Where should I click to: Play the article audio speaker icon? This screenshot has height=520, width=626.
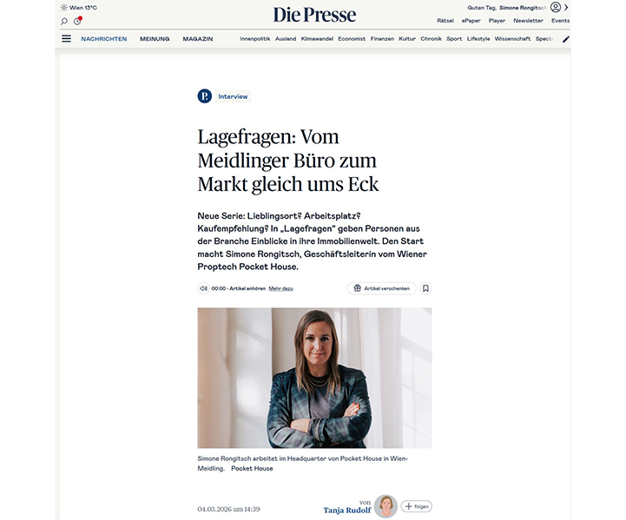pyautogui.click(x=203, y=288)
